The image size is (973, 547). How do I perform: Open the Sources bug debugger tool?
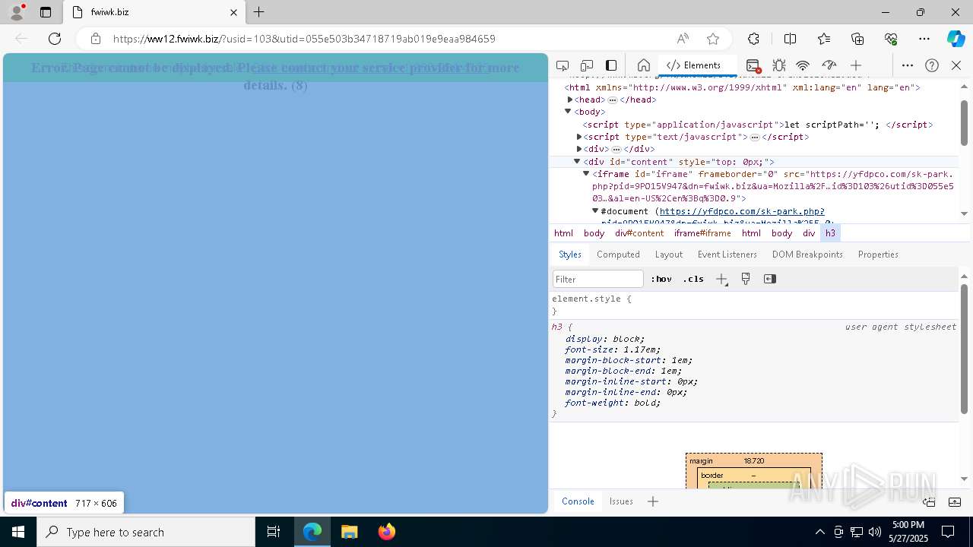point(778,65)
